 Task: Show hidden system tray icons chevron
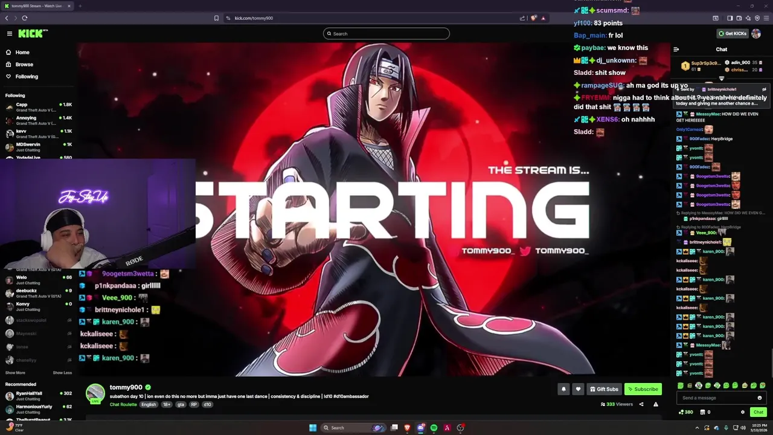point(697,428)
